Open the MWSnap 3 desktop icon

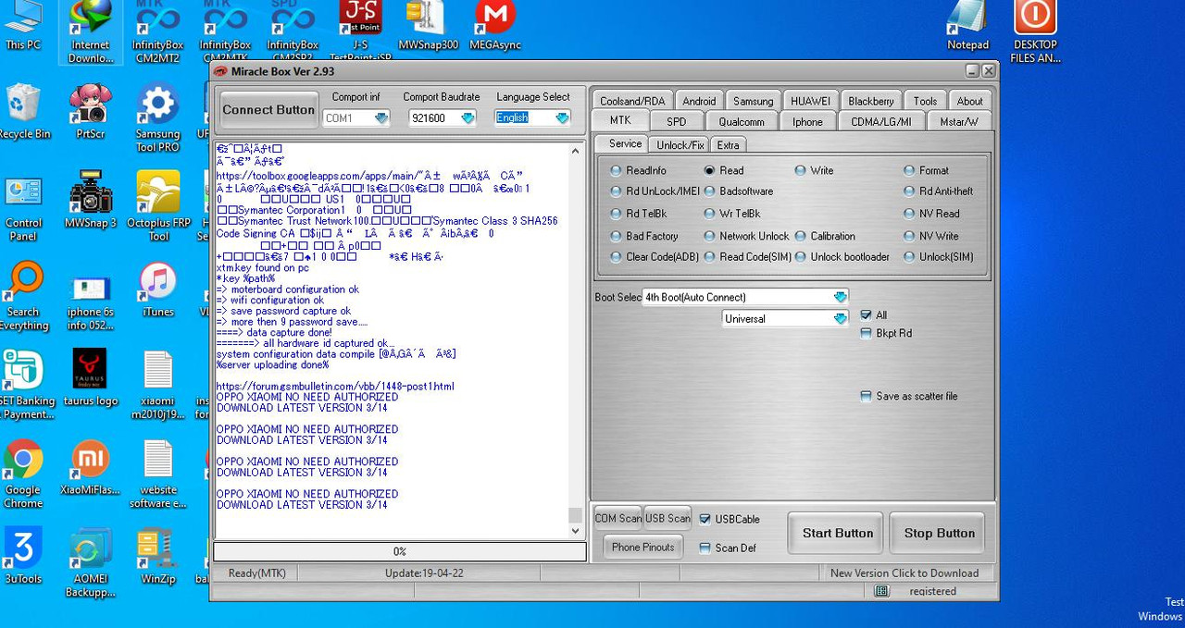click(x=91, y=201)
